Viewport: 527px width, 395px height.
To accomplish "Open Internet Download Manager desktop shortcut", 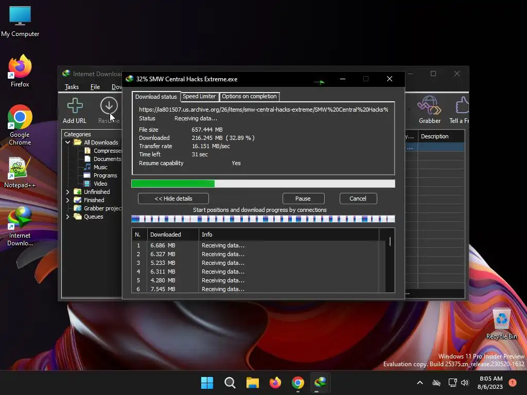I will coord(20,226).
